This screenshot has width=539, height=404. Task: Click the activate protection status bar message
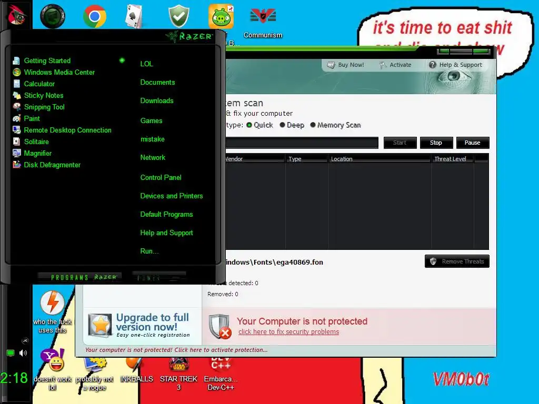[176, 350]
